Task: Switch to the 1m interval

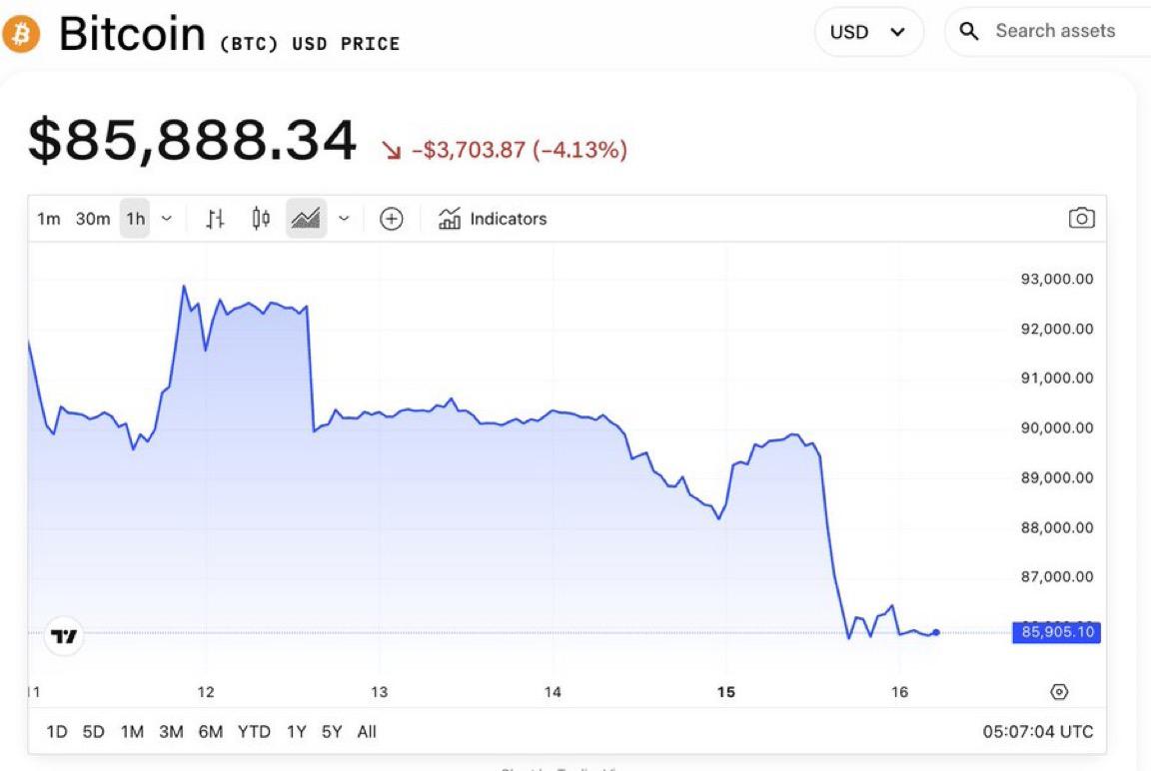Action: [49, 219]
